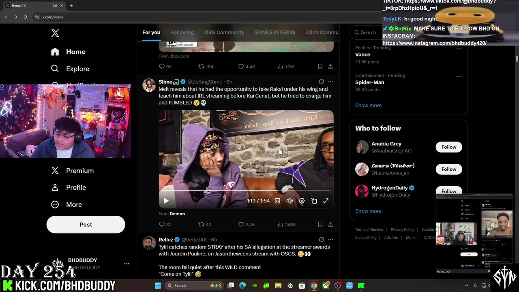Go to Home in the sidebar
This screenshot has width=519, height=292.
point(68,52)
